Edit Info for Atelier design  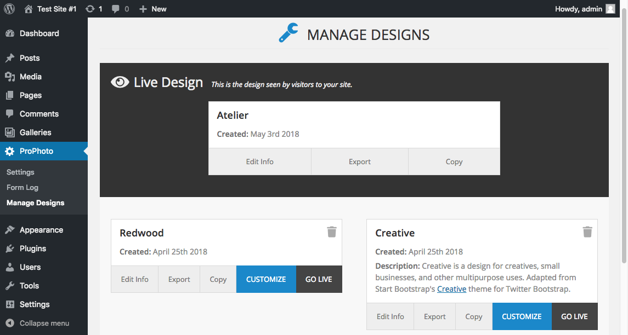tap(259, 161)
